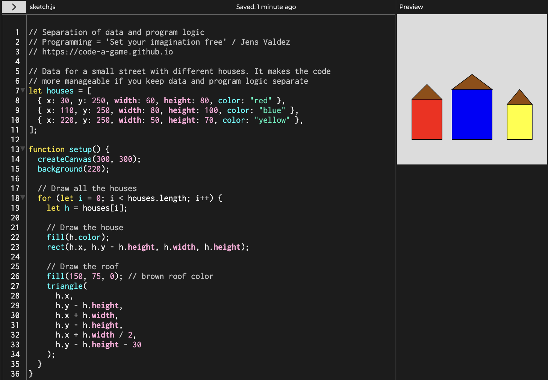Fold the setup function at line 13
Image resolution: width=548 pixels, height=380 pixels.
(23, 149)
